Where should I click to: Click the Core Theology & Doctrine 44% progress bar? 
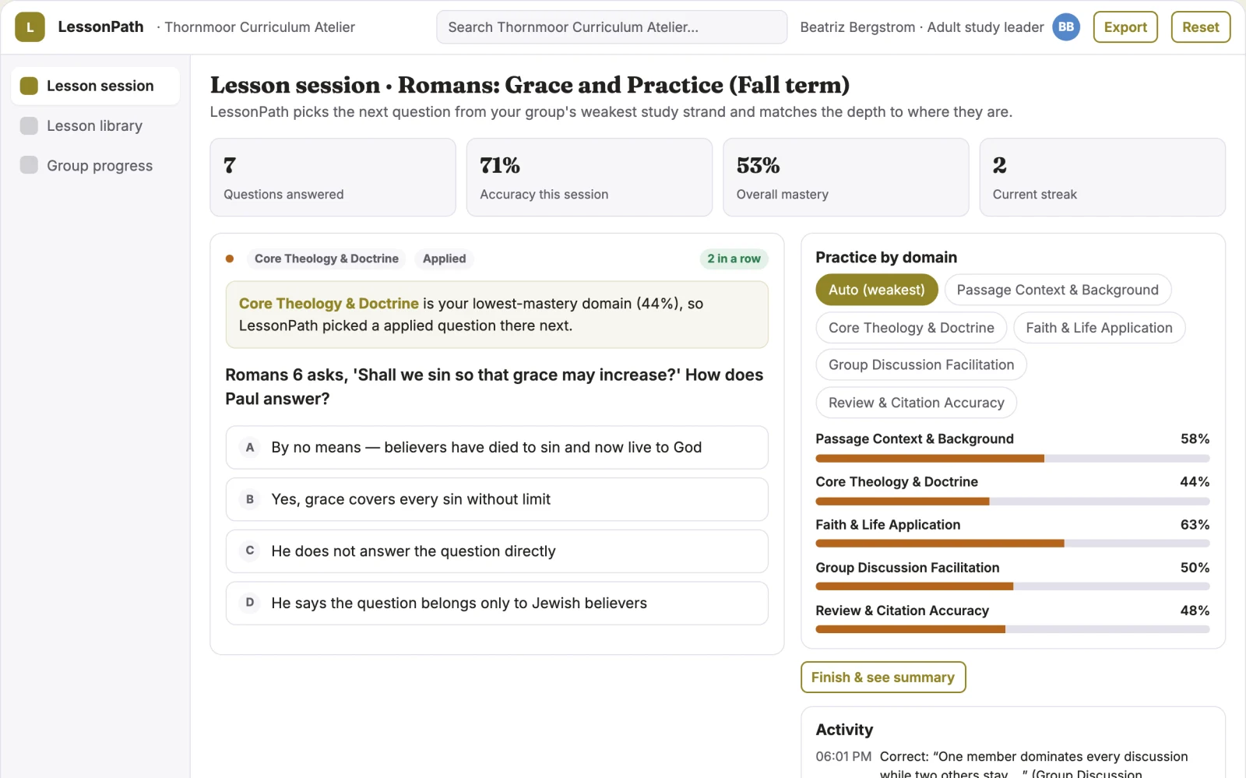coord(1012,502)
